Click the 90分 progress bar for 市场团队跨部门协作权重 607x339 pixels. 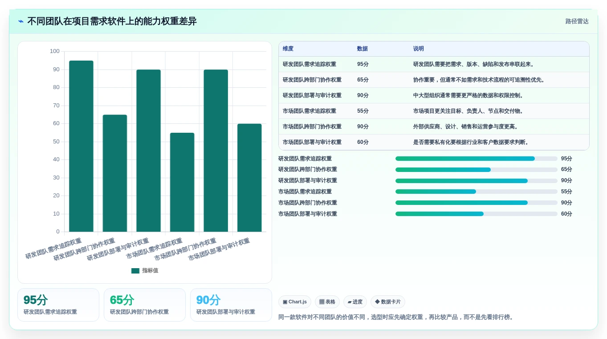(x=477, y=203)
